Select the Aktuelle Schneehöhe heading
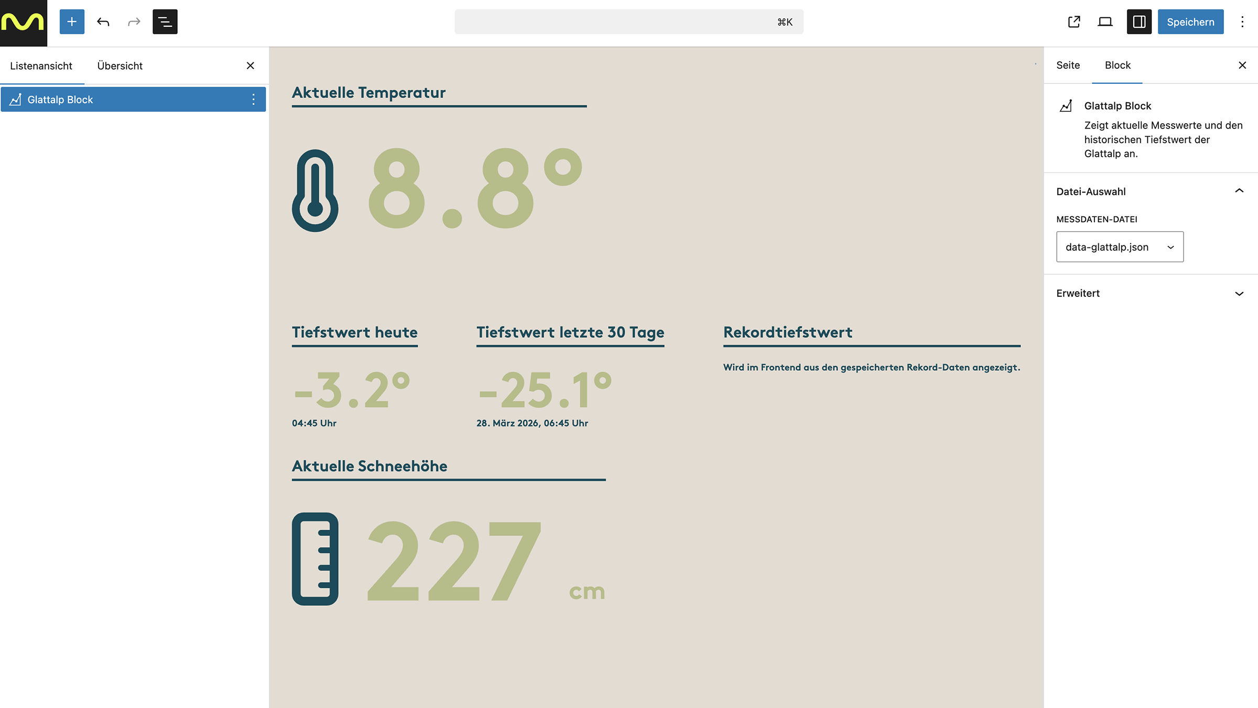 (370, 466)
